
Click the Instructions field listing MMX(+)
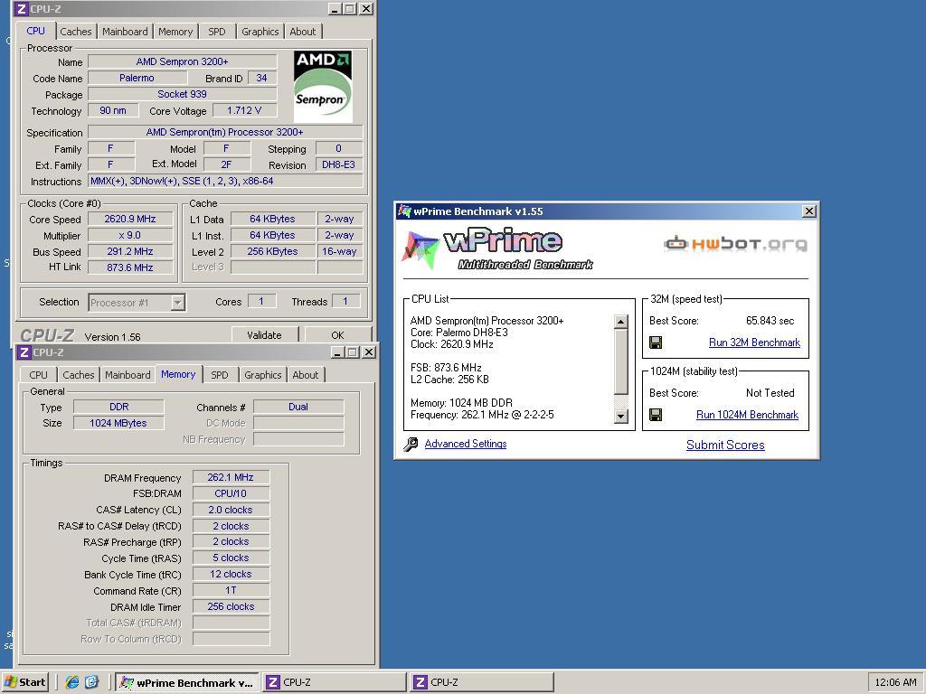(225, 181)
